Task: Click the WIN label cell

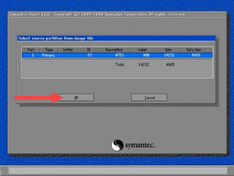Action: coord(146,55)
